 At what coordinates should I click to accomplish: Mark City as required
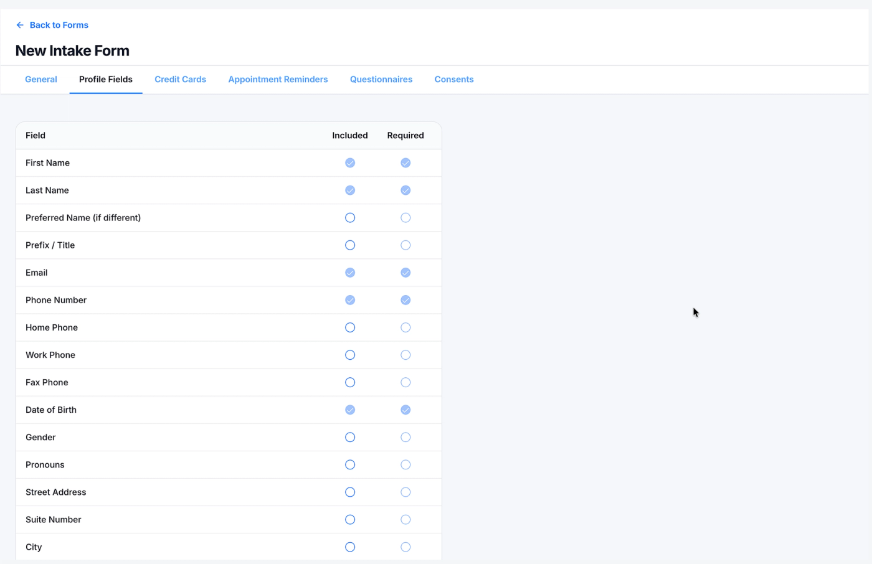click(405, 547)
